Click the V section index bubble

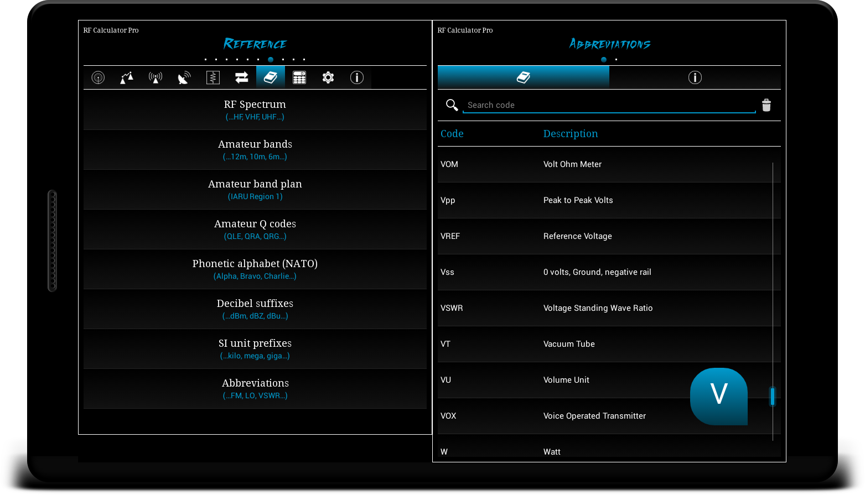719,396
